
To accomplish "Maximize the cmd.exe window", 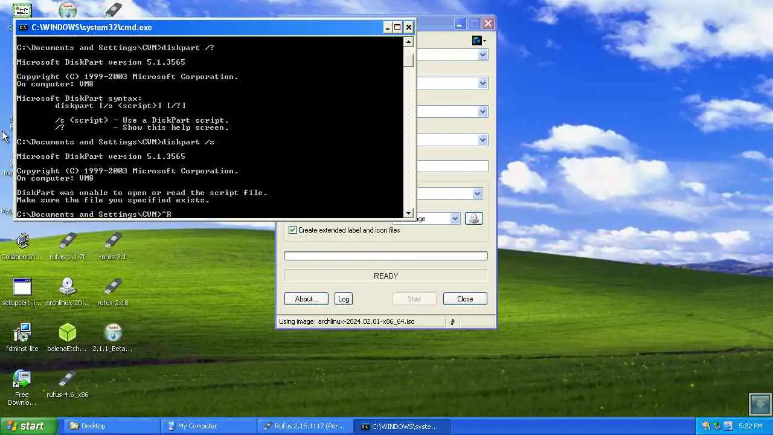I will coord(397,27).
